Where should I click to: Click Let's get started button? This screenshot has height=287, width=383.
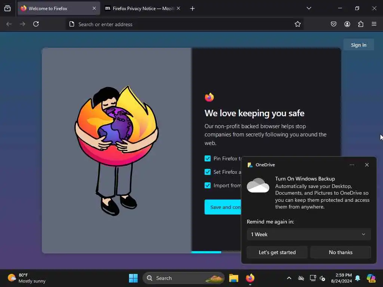tap(277, 252)
